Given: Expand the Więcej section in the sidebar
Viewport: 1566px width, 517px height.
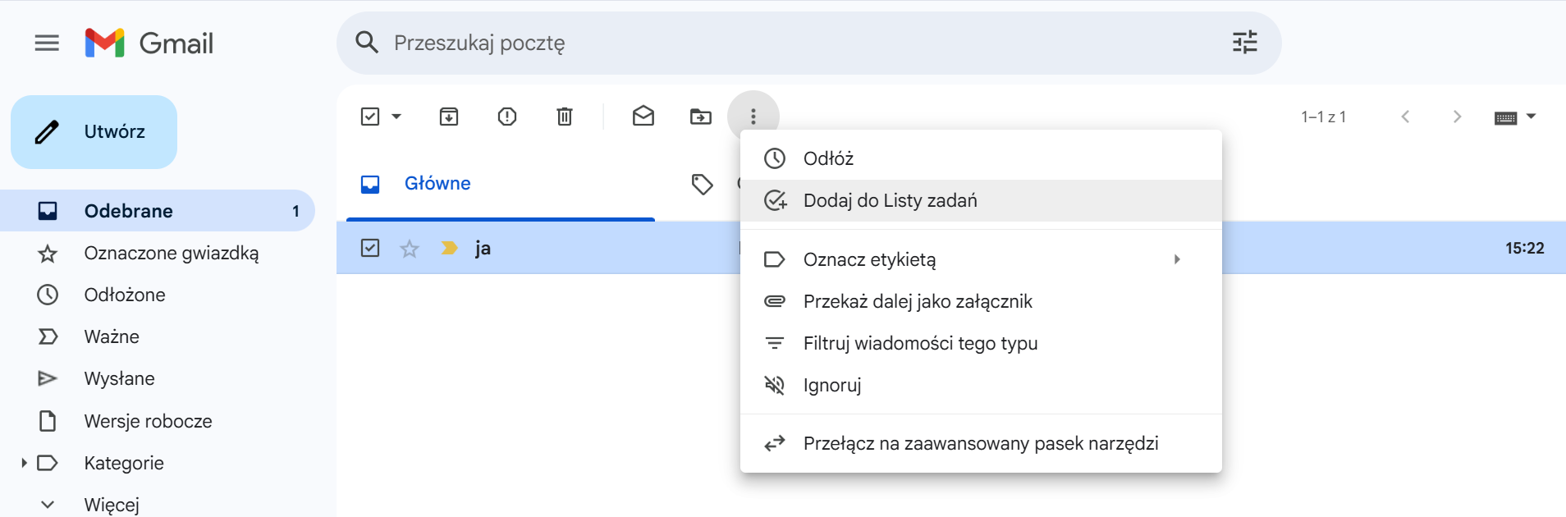Looking at the screenshot, I should pos(48,504).
